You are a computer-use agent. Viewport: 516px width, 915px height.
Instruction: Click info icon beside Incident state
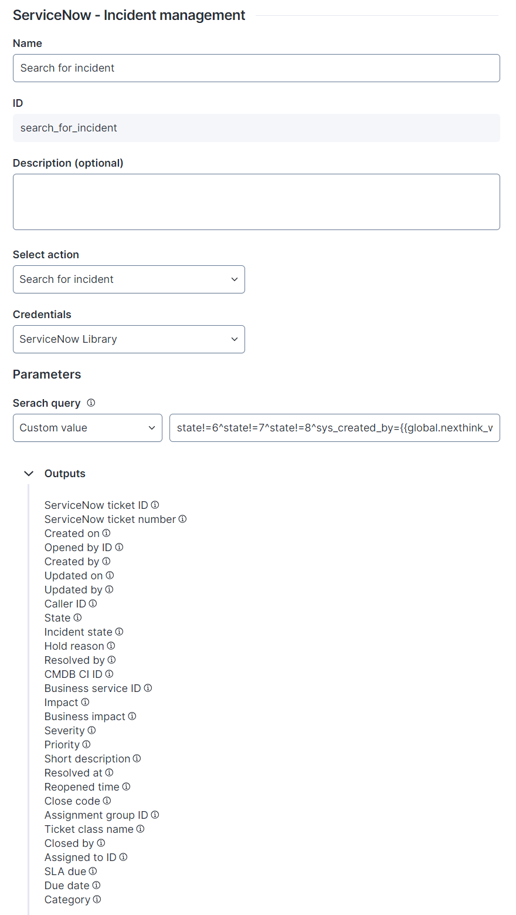point(119,632)
